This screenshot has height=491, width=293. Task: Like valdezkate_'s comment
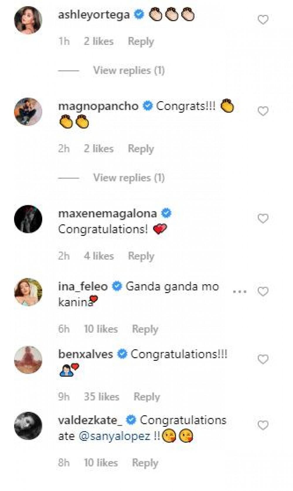point(263,425)
